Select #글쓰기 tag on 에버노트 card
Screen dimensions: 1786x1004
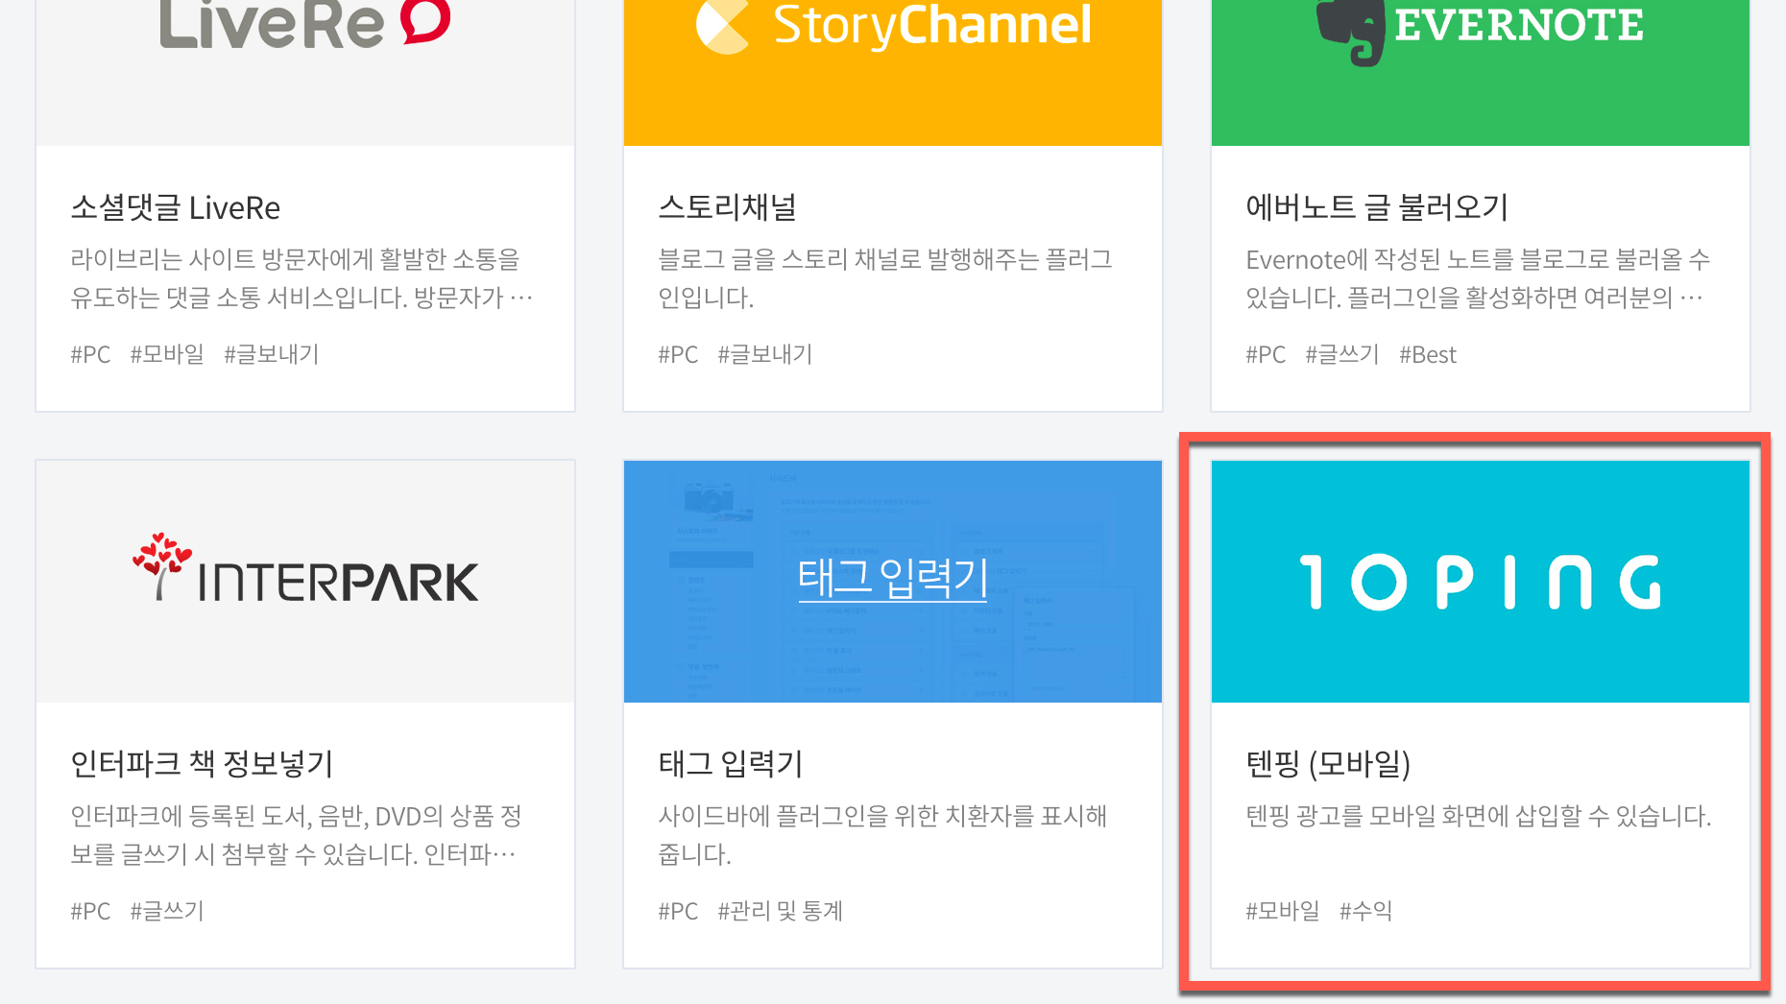(1342, 354)
